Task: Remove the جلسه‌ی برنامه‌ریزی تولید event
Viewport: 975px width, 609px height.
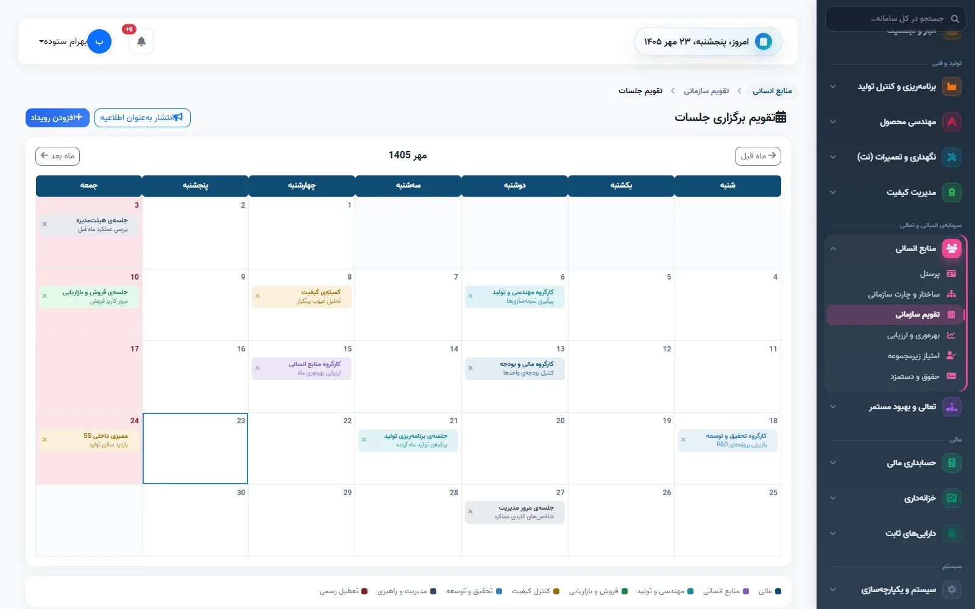Action: [364, 440]
